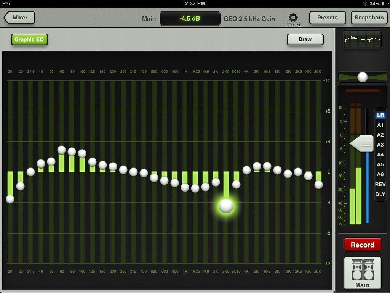
Task: Select the A4 aux output
Action: [380, 155]
